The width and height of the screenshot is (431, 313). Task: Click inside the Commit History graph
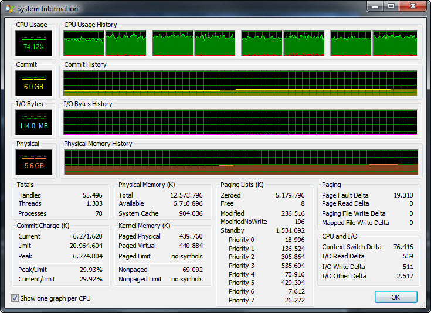click(240, 83)
